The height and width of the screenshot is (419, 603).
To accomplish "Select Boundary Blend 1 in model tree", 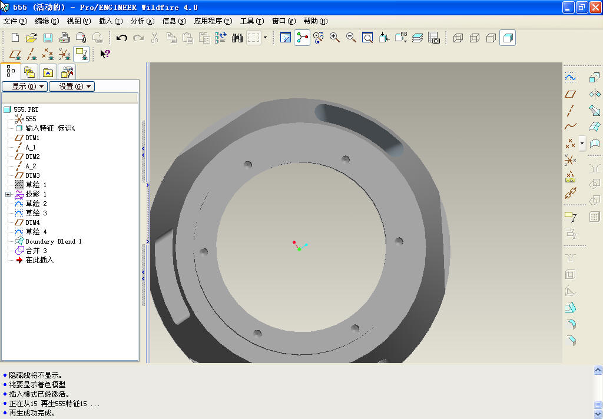I will [53, 241].
